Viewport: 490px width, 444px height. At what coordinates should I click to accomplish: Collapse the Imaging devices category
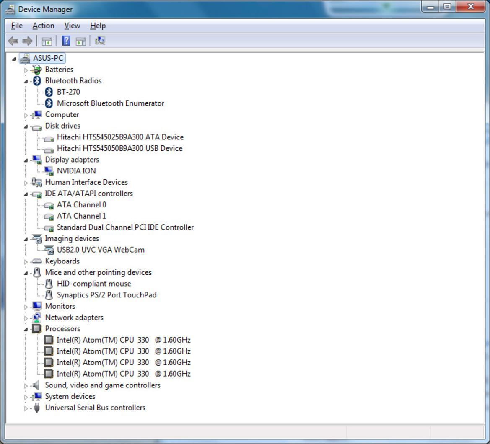click(x=26, y=239)
